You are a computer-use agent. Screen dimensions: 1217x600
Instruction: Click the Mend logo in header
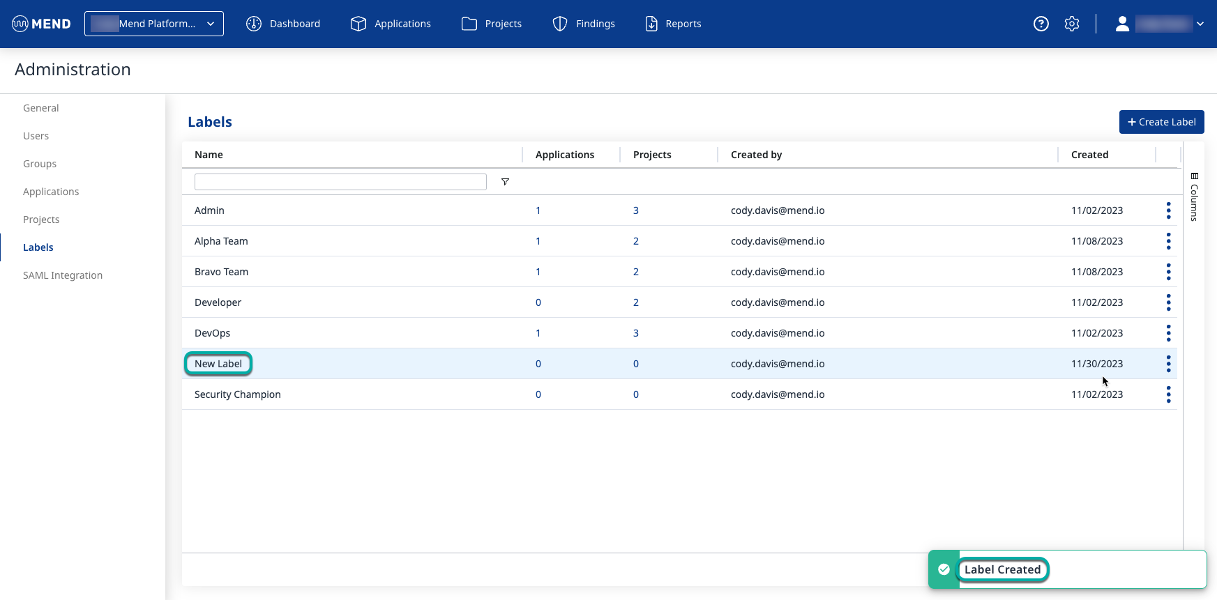pyautogui.click(x=42, y=24)
